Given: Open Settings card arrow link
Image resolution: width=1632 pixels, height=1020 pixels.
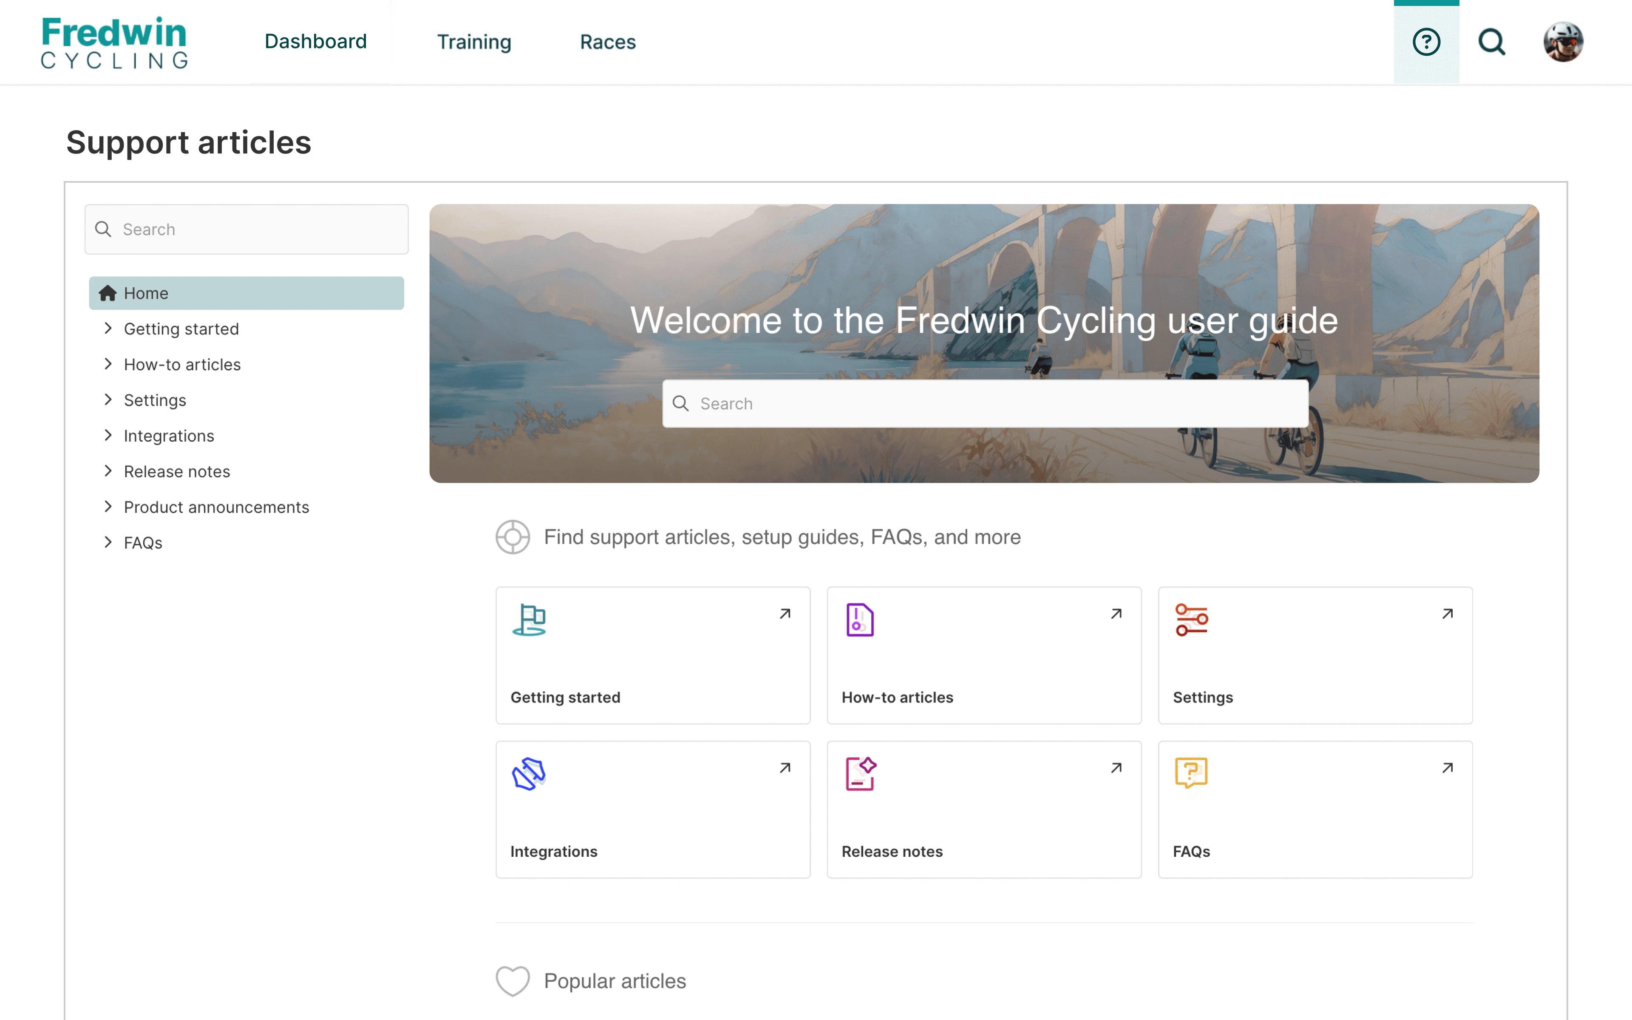Looking at the screenshot, I should (1447, 613).
